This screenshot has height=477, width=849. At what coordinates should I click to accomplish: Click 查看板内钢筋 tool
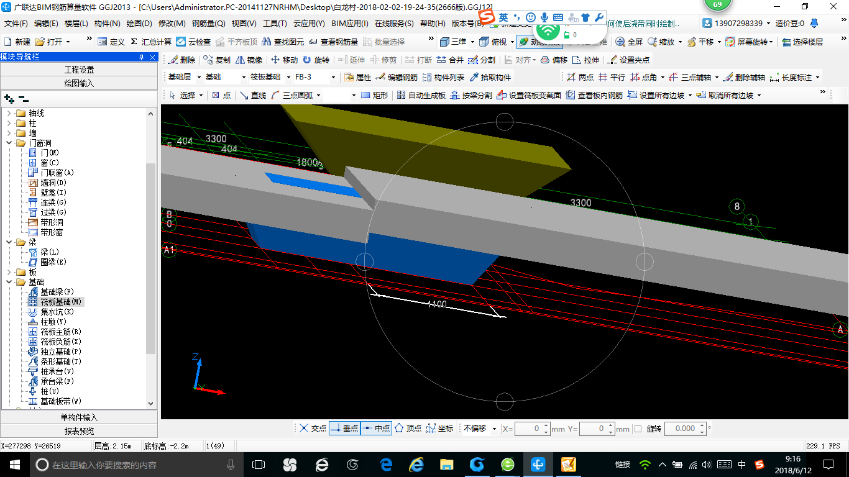[x=594, y=95]
